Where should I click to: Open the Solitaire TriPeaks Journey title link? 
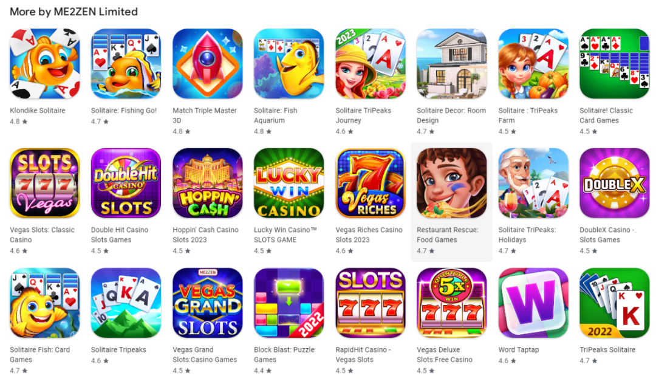(363, 115)
